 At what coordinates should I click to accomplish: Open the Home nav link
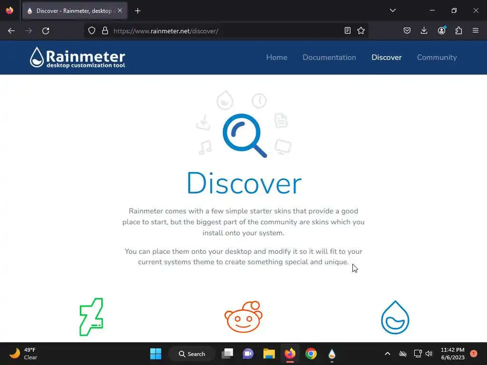click(276, 58)
